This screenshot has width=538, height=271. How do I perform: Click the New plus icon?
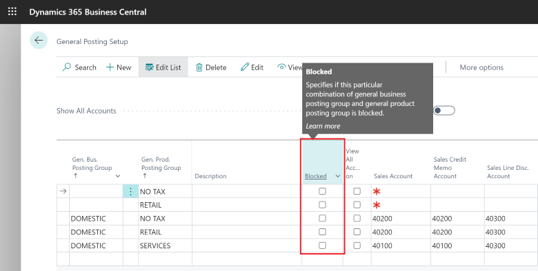point(110,67)
